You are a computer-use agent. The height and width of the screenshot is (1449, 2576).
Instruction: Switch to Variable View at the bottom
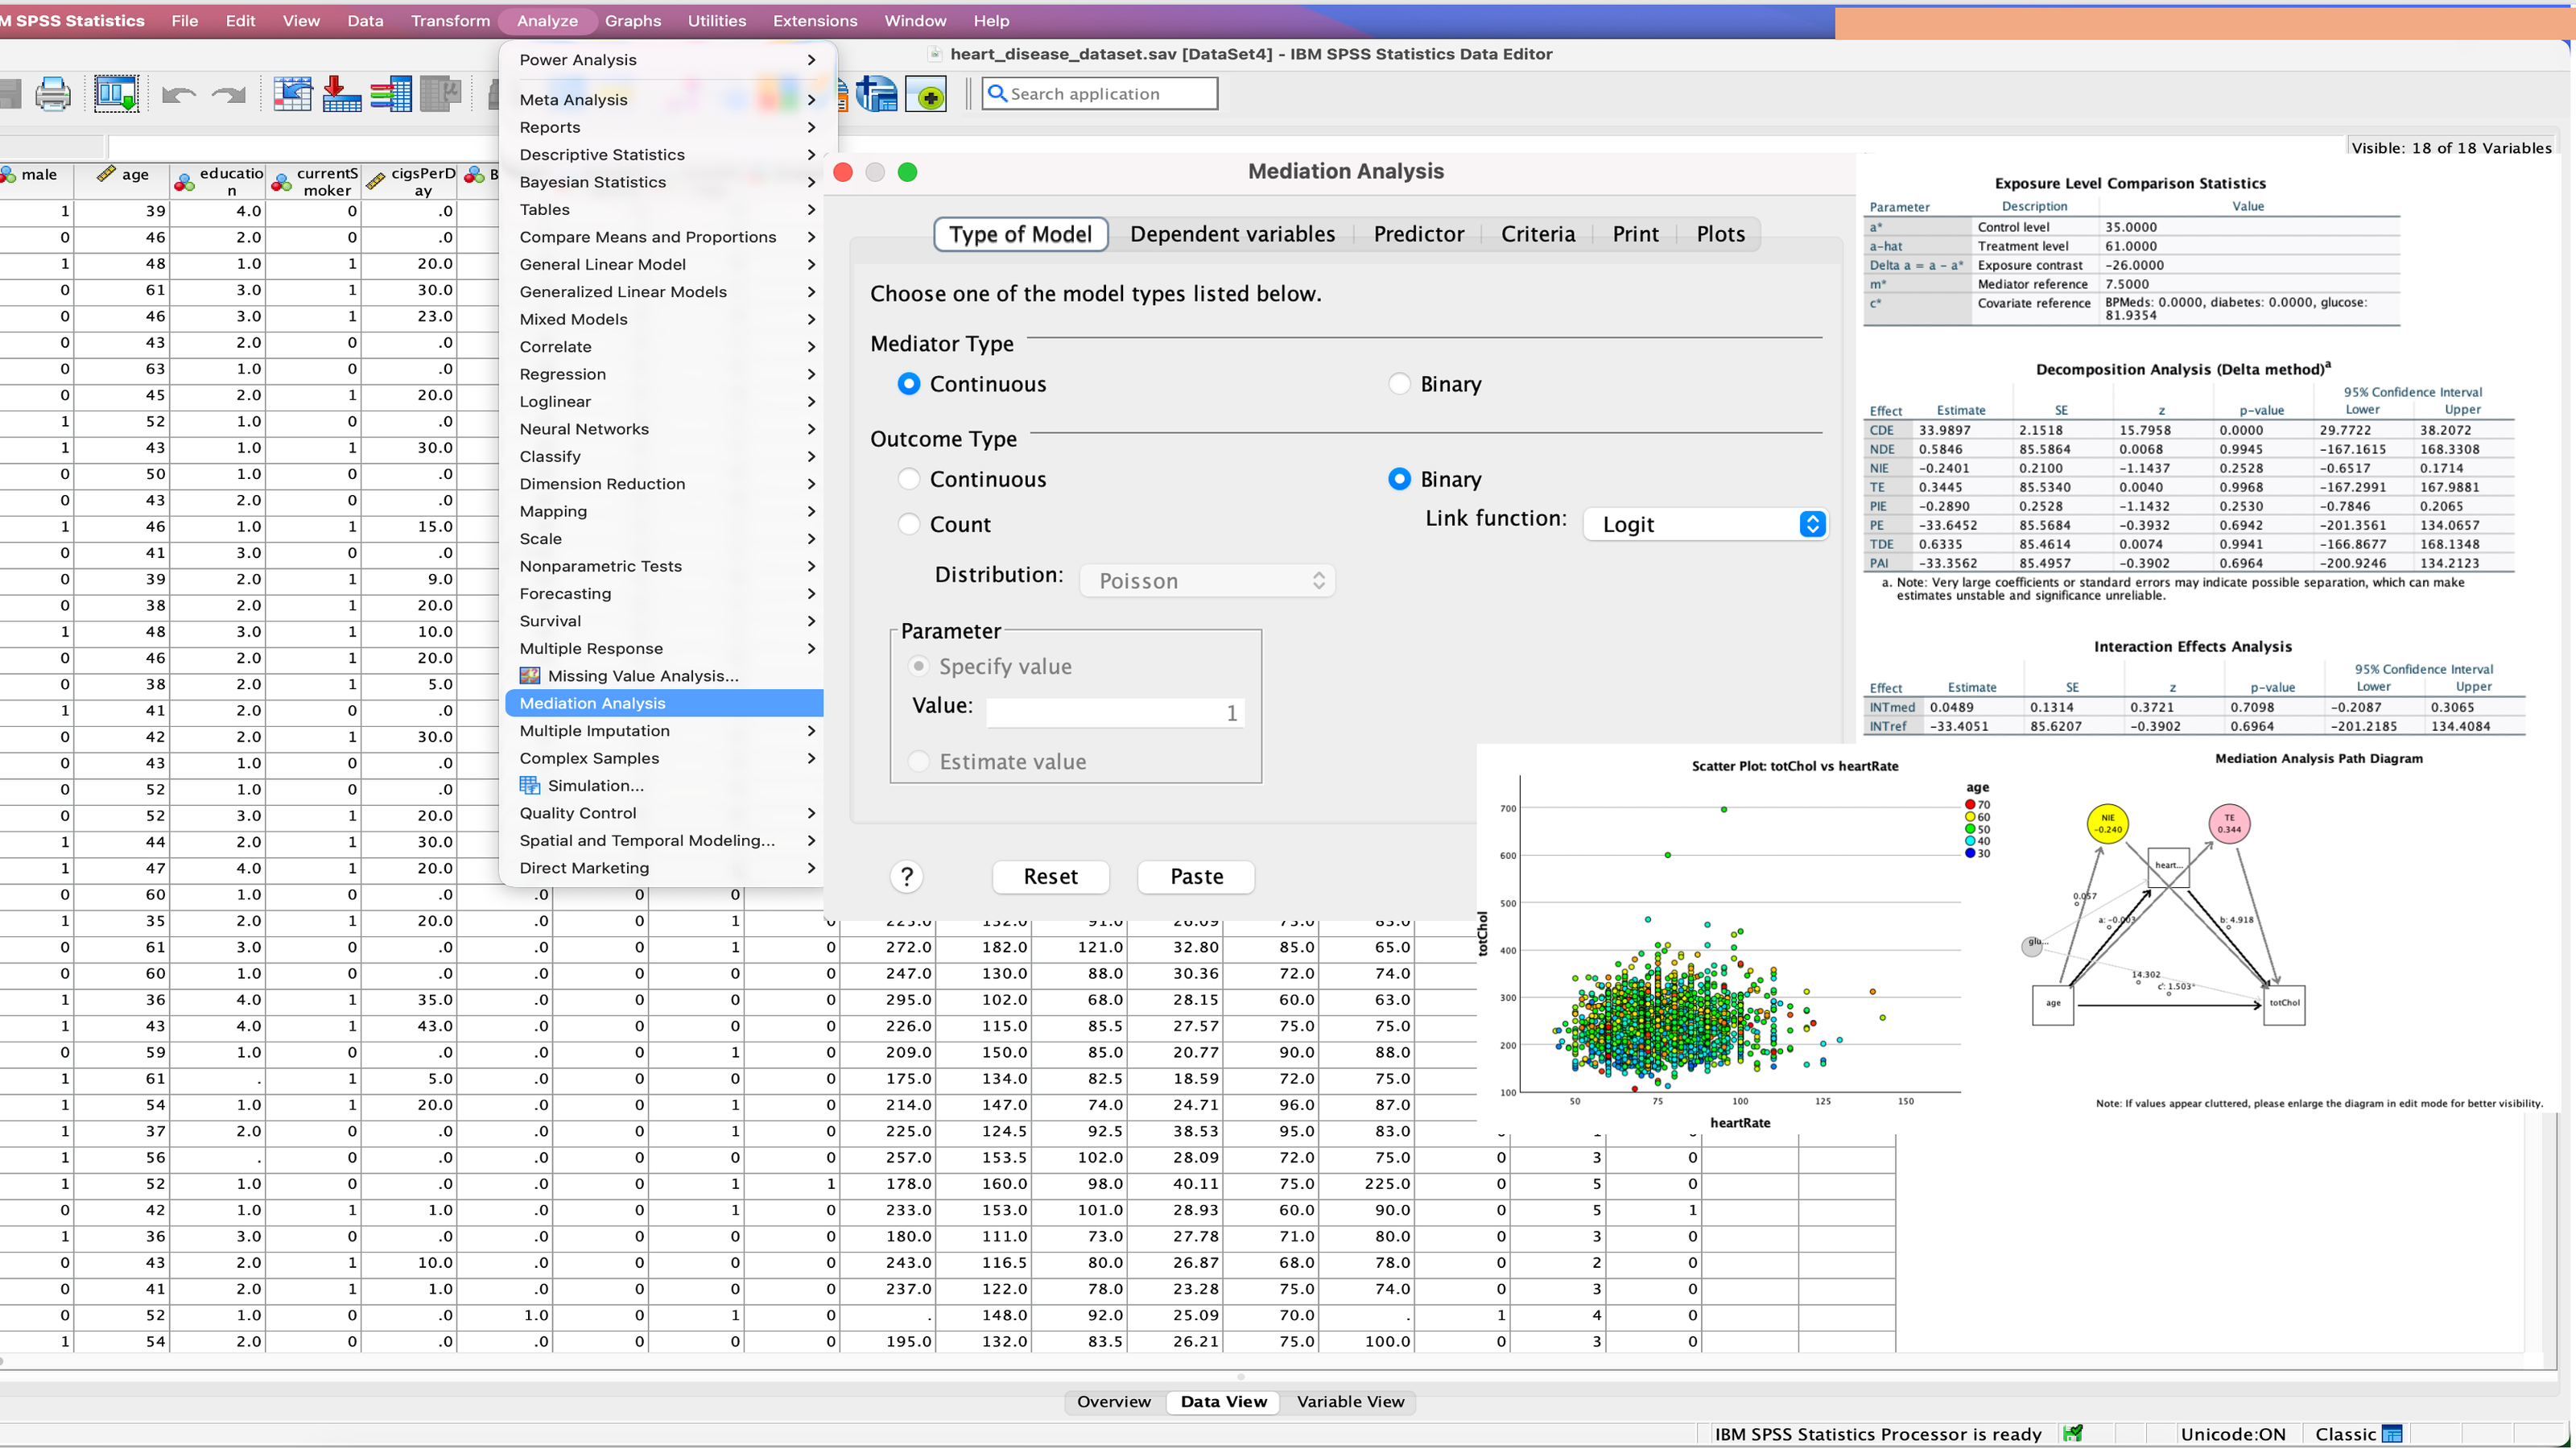click(1350, 1402)
